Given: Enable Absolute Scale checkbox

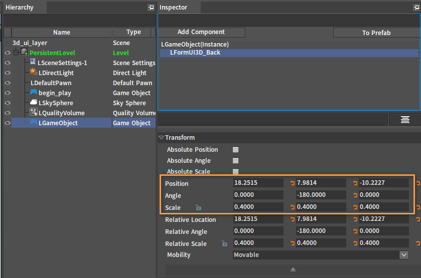Looking at the screenshot, I should point(235,171).
